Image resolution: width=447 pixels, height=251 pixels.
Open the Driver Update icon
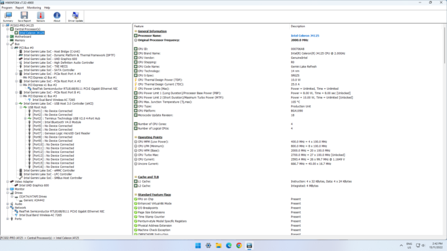pyautogui.click(x=76, y=17)
